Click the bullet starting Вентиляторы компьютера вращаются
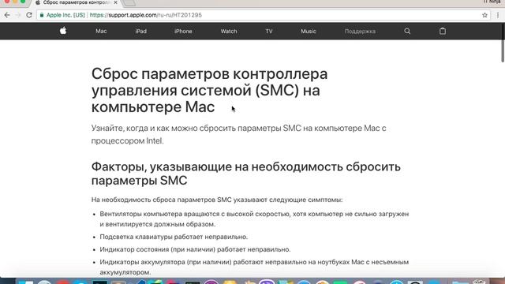The width and height of the screenshot is (505, 284). coord(254,219)
